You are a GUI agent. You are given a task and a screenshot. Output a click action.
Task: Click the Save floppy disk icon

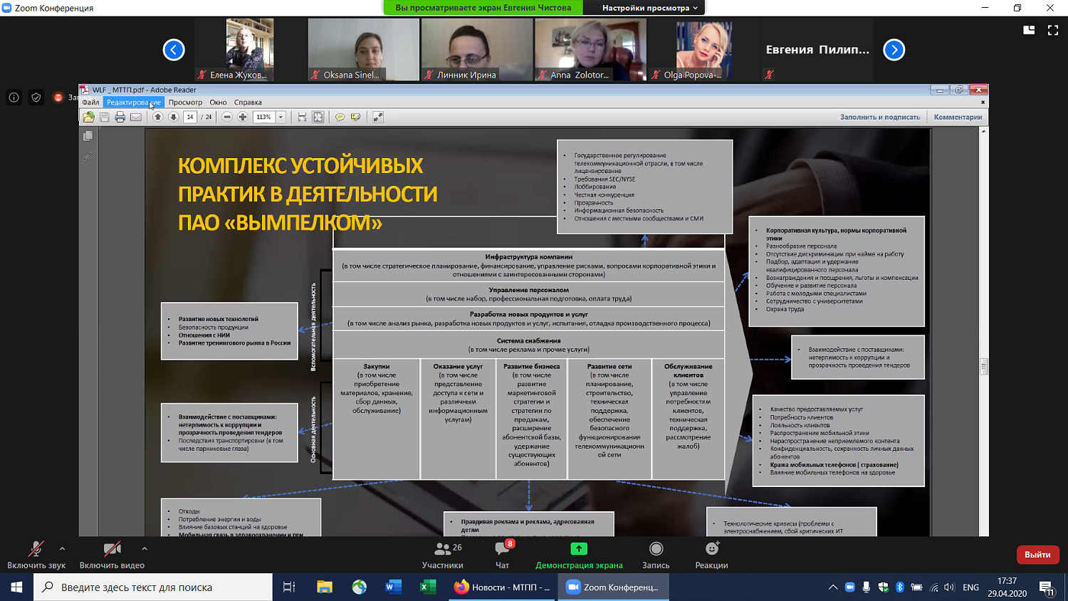pyautogui.click(x=104, y=117)
